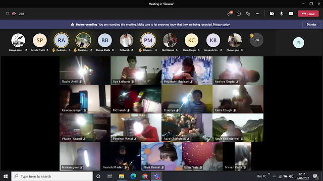Screen dimensions: 323x181
Task: Dismiss the recording notification banner
Action: click(x=311, y=25)
